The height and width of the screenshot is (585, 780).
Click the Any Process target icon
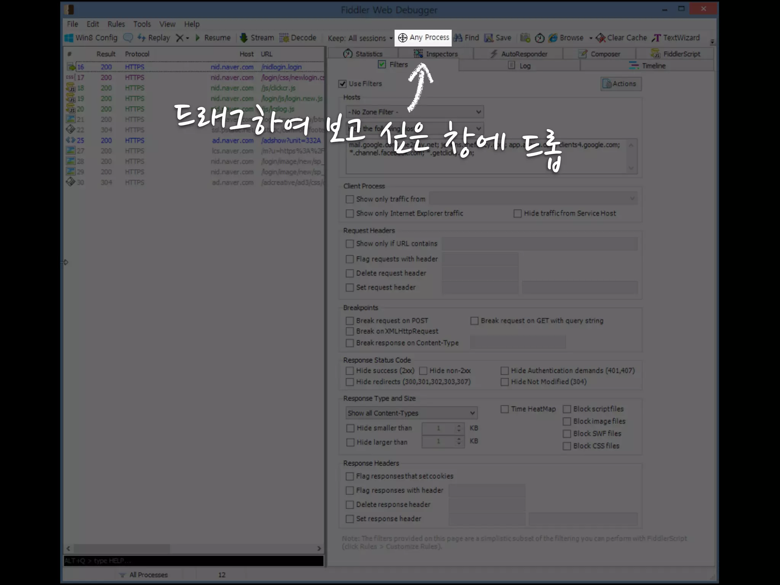402,38
